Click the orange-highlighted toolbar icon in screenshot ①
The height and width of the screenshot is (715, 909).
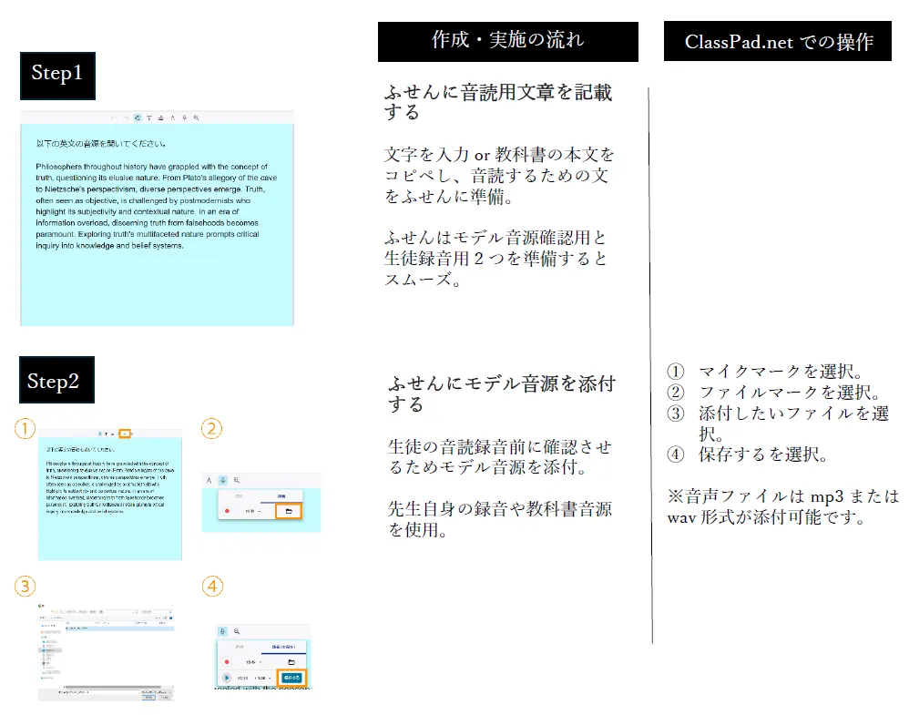pos(125,434)
